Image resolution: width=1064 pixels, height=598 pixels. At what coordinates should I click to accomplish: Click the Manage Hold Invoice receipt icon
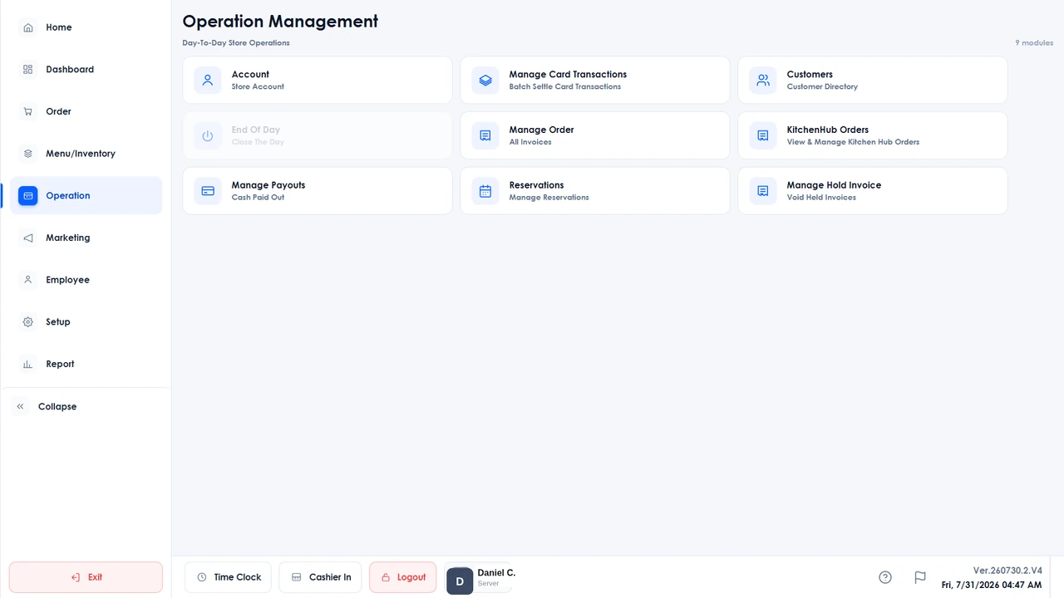click(763, 191)
